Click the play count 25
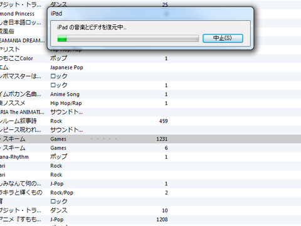301x226 pixels. pyautogui.click(x=165, y=4)
